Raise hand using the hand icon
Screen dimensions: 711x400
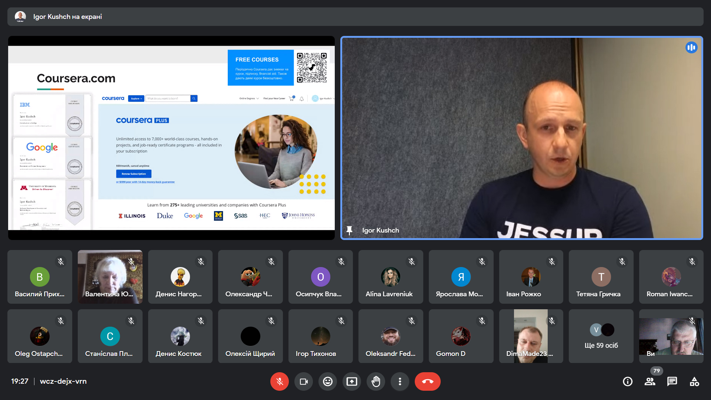click(376, 381)
